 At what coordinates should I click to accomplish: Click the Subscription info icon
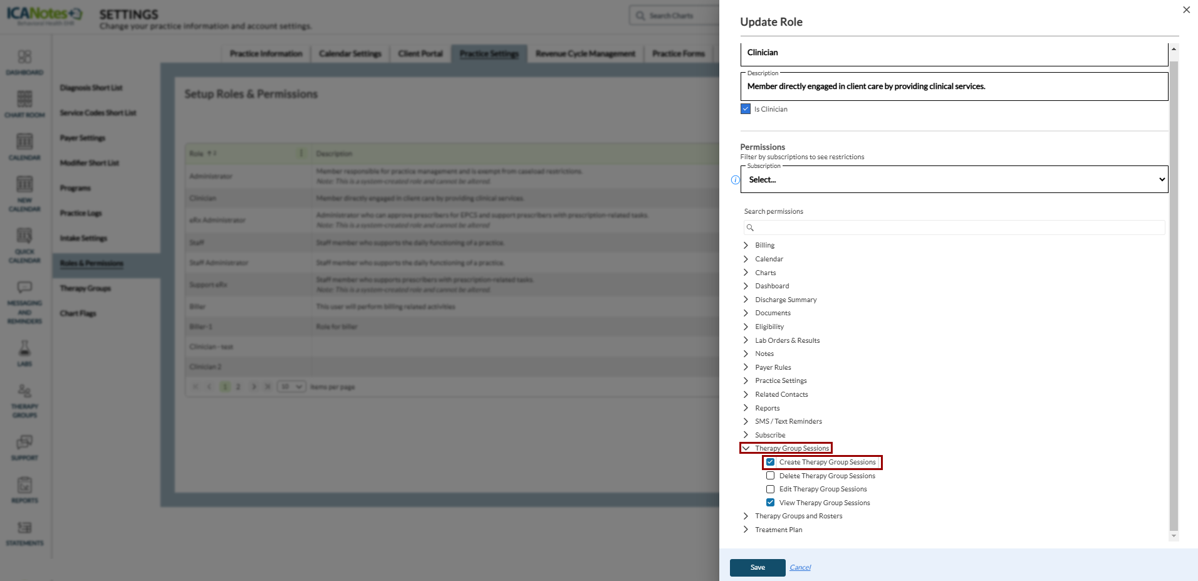[x=736, y=180]
